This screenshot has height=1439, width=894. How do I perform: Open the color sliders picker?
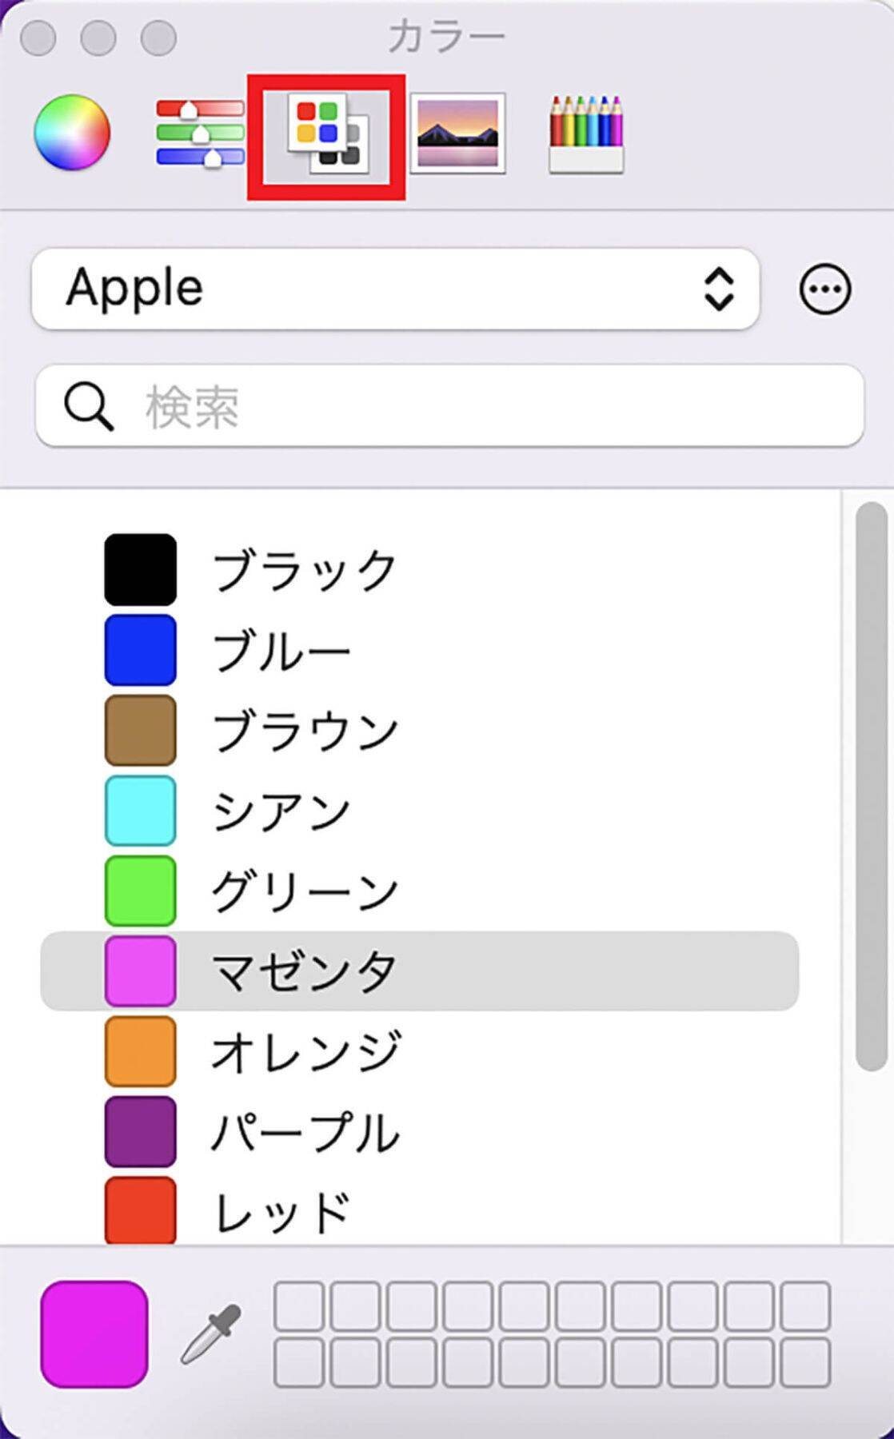[200, 133]
